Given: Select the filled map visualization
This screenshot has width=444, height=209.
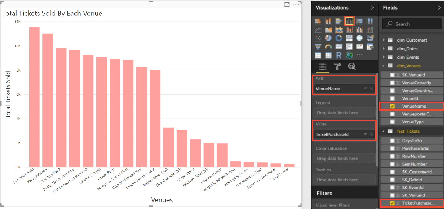Looking at the screenshot, I should pos(370,38).
